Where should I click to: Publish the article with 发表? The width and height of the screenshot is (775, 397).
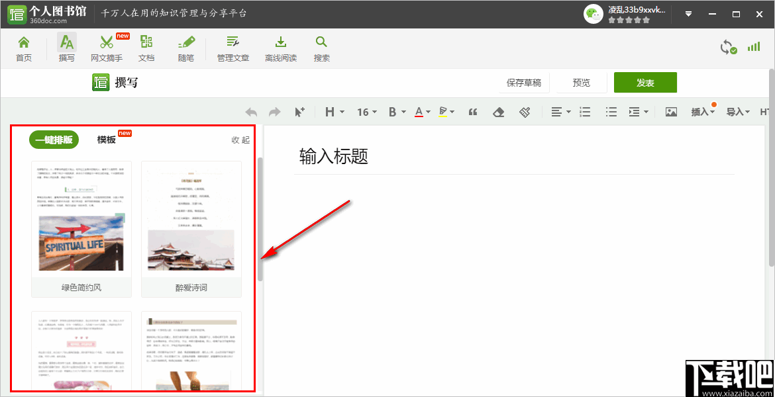pos(645,82)
